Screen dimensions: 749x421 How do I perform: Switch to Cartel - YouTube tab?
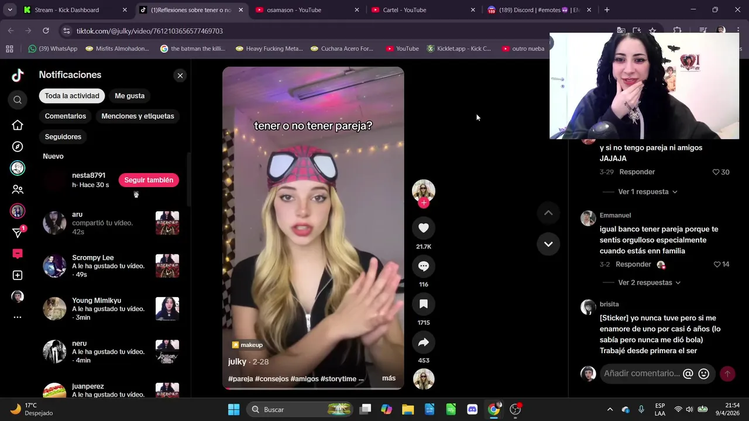[x=423, y=10]
